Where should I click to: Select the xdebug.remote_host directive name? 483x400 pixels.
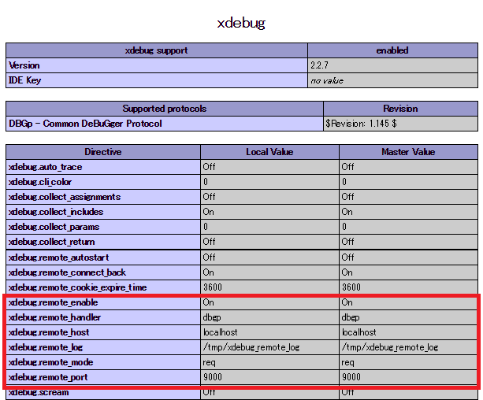[103, 332]
